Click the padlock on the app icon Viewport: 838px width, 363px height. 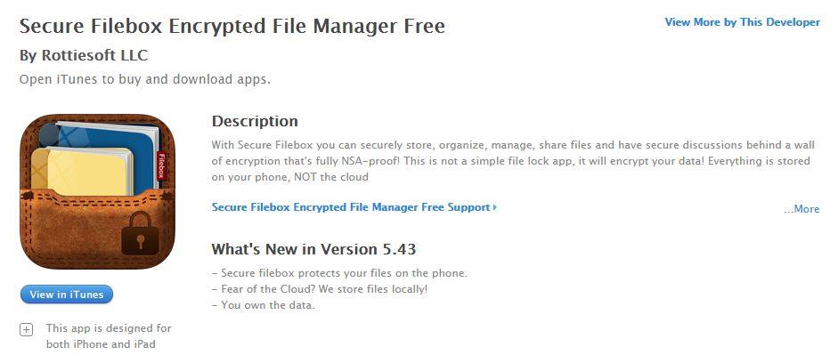(x=140, y=233)
